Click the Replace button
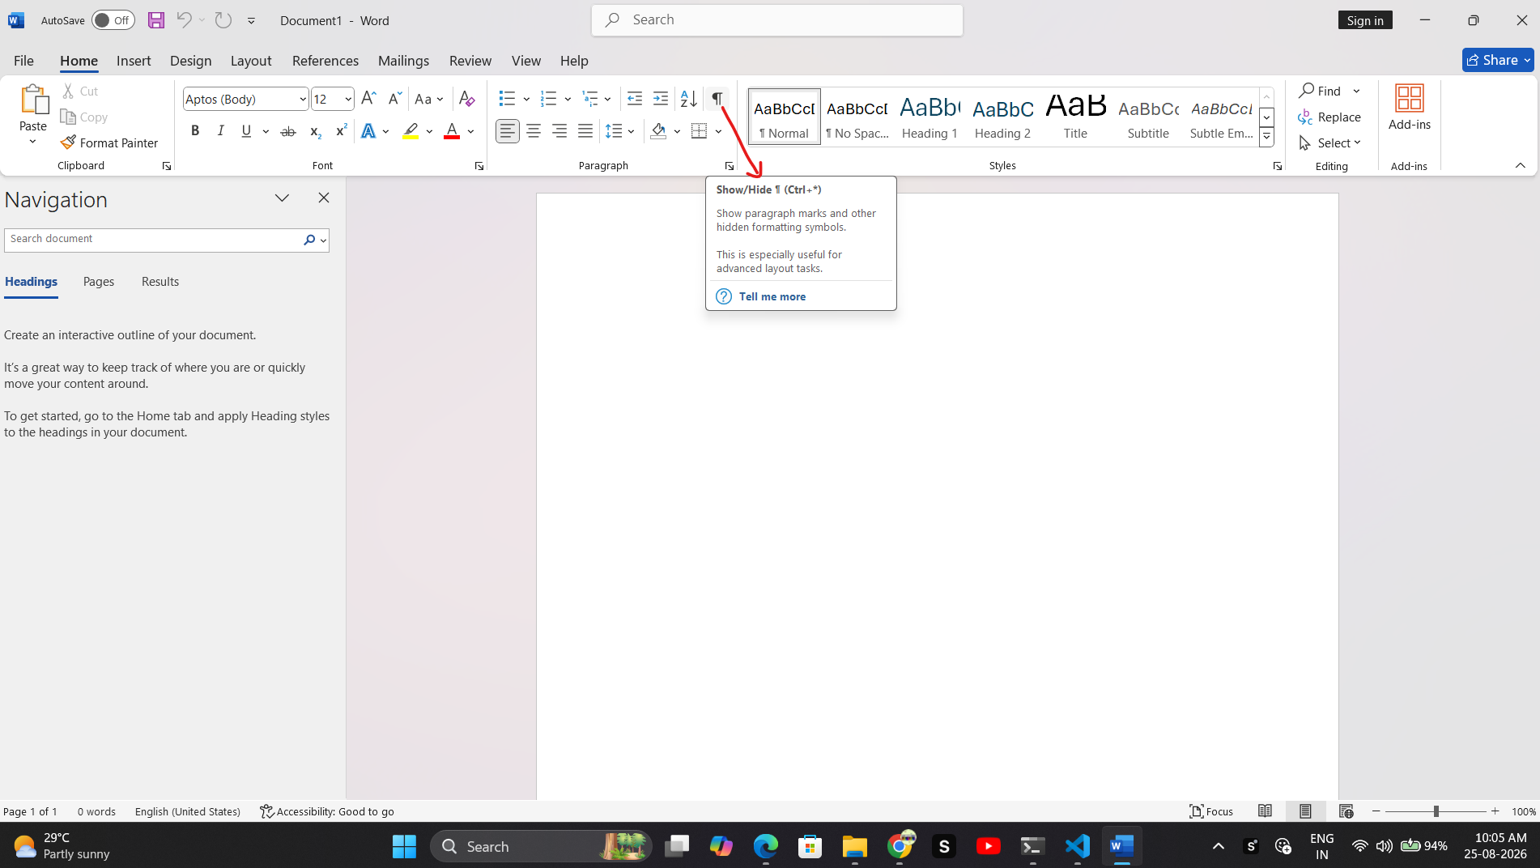Viewport: 1540px width, 868px height. [1329, 117]
